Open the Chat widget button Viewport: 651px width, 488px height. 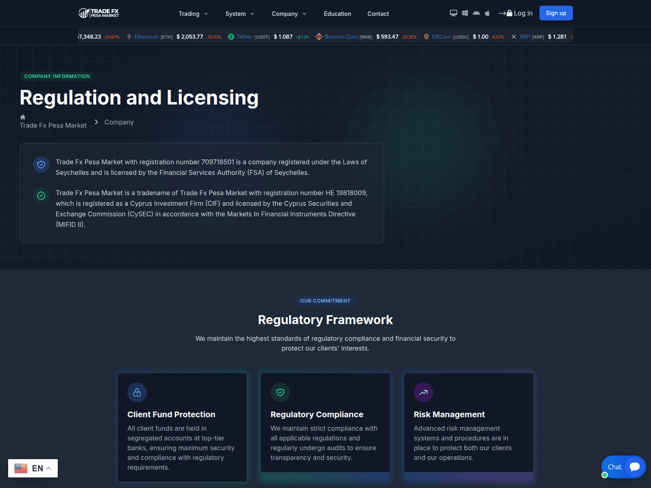tap(623, 467)
